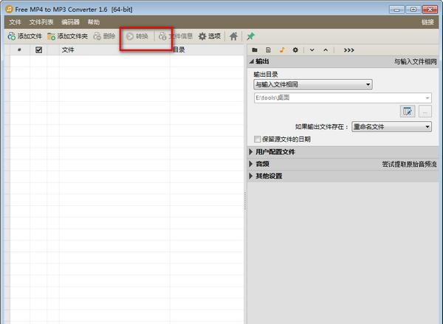This screenshot has height=324, width=443.
Task: Click the green pin icon in the toolbar
Action: (250, 36)
